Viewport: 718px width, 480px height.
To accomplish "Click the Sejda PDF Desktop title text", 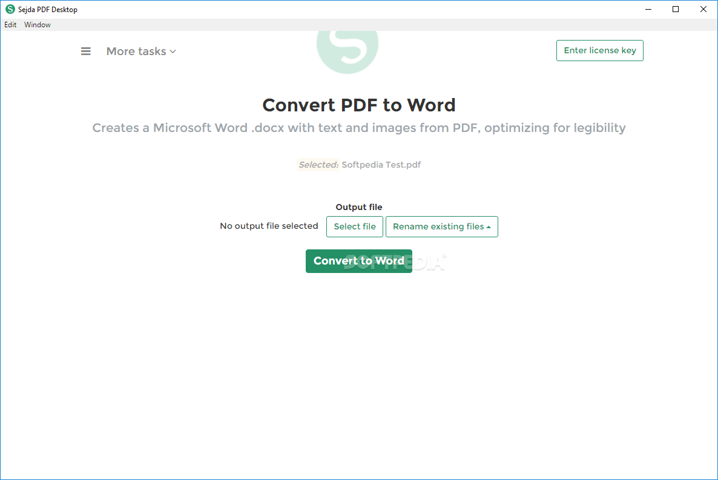I will pyautogui.click(x=47, y=9).
